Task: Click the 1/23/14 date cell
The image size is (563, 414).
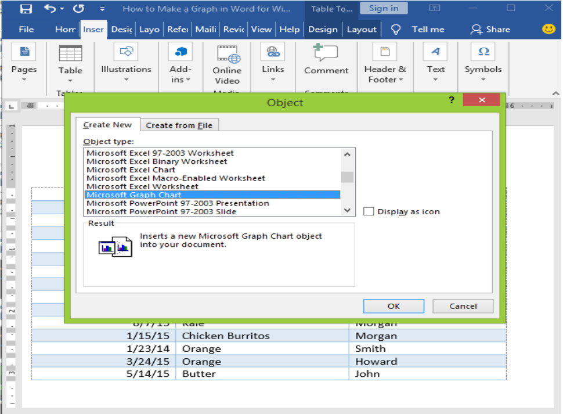Action: pyautogui.click(x=104, y=348)
